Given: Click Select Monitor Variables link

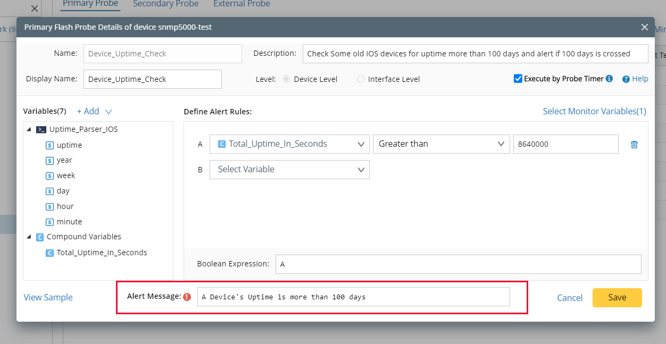Looking at the screenshot, I should pos(594,111).
